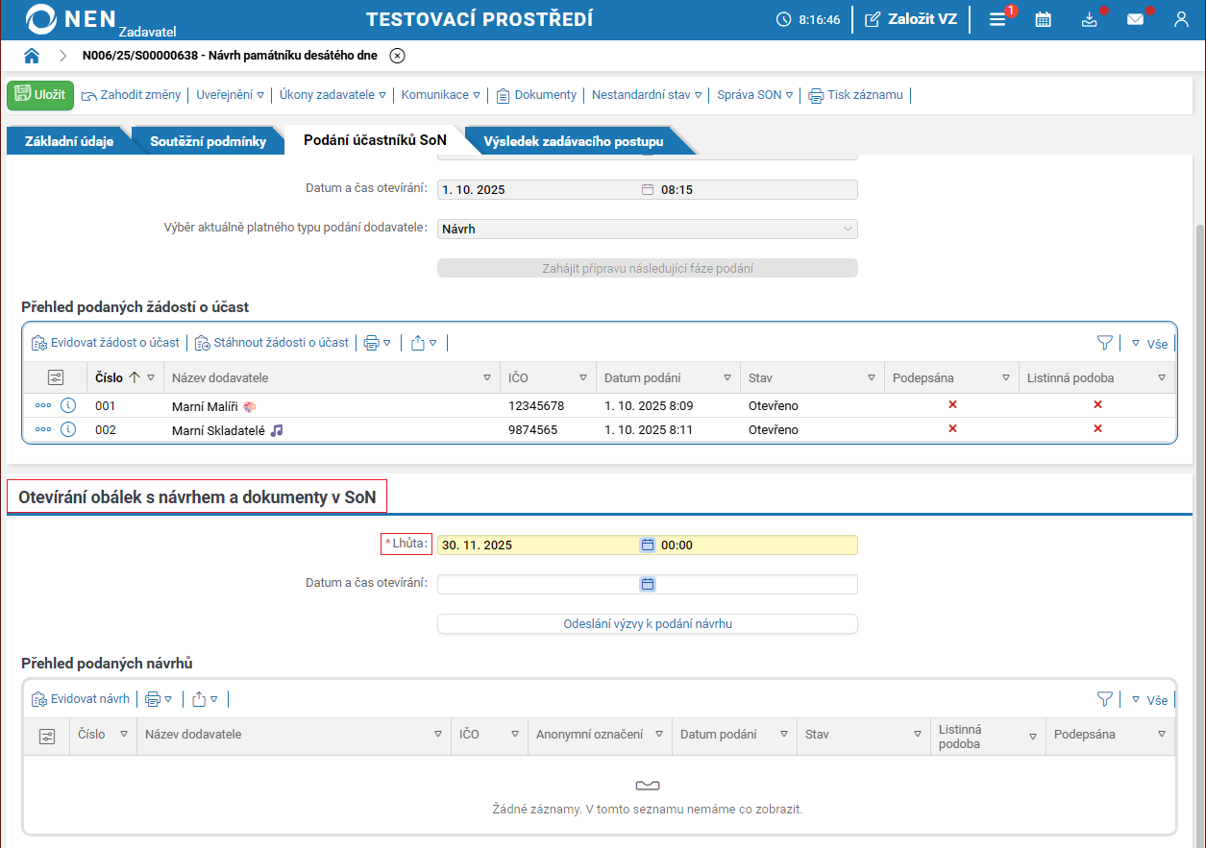This screenshot has width=1206, height=848.
Task: Switch to Soutěžní podmínky tab
Action: pos(208,141)
